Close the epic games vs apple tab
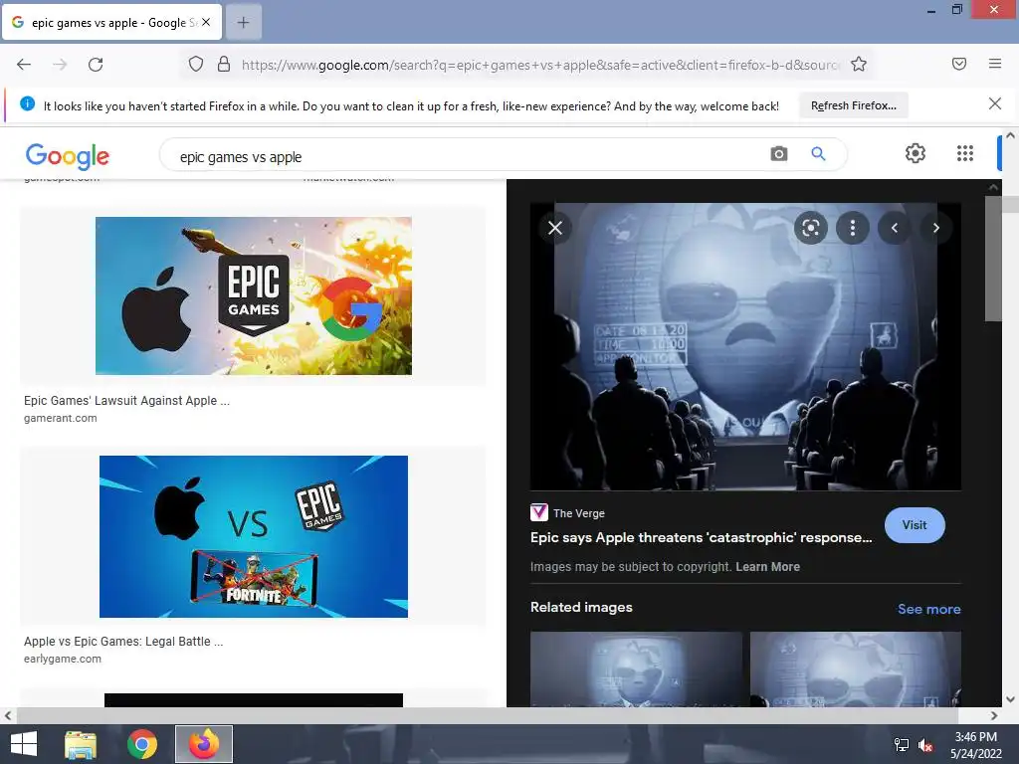Screen dimensions: 1019x764 click(x=206, y=22)
